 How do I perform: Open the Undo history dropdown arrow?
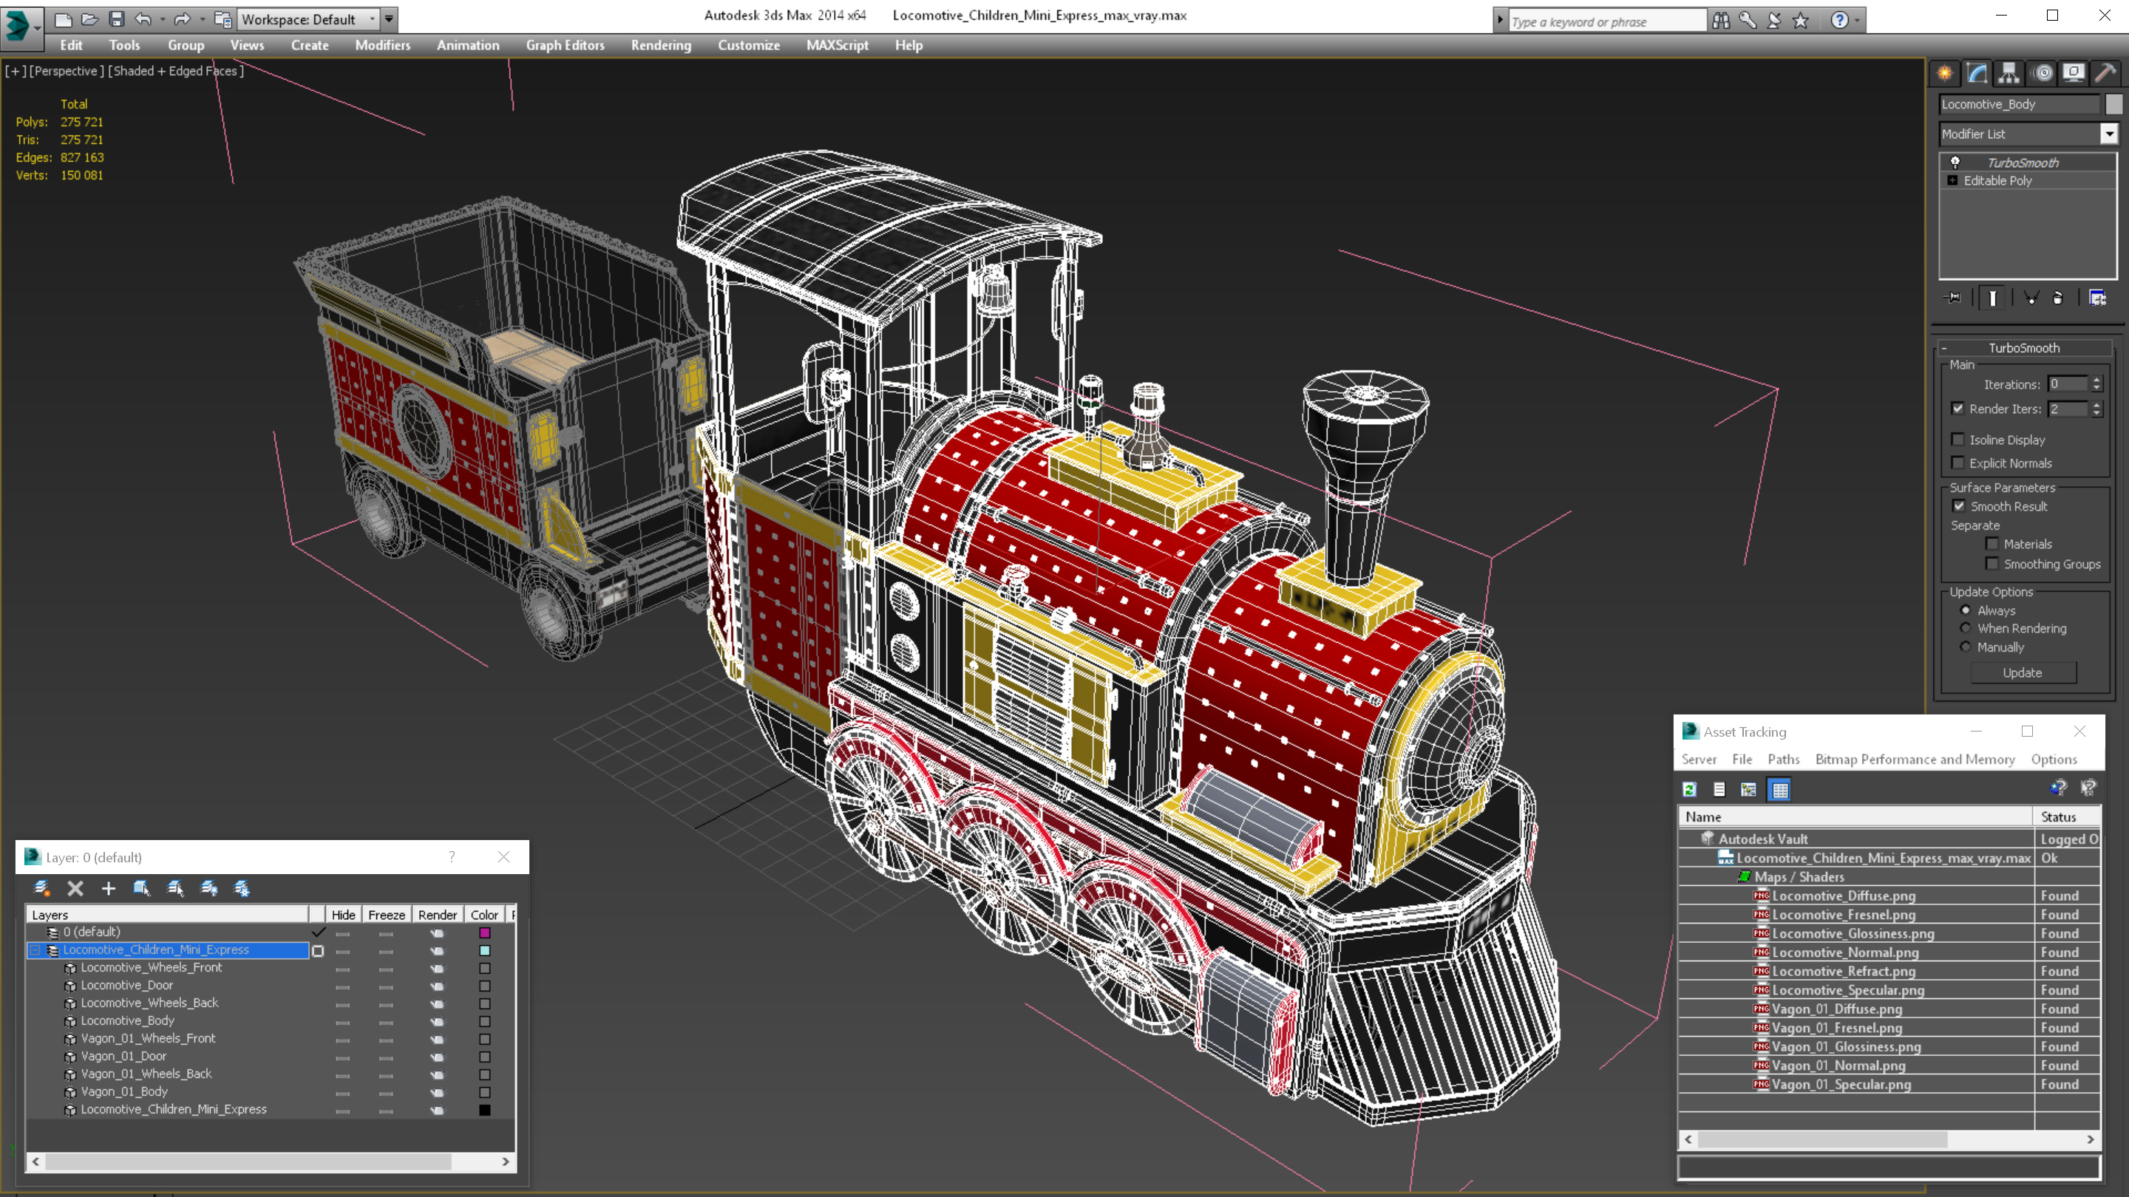click(x=161, y=19)
